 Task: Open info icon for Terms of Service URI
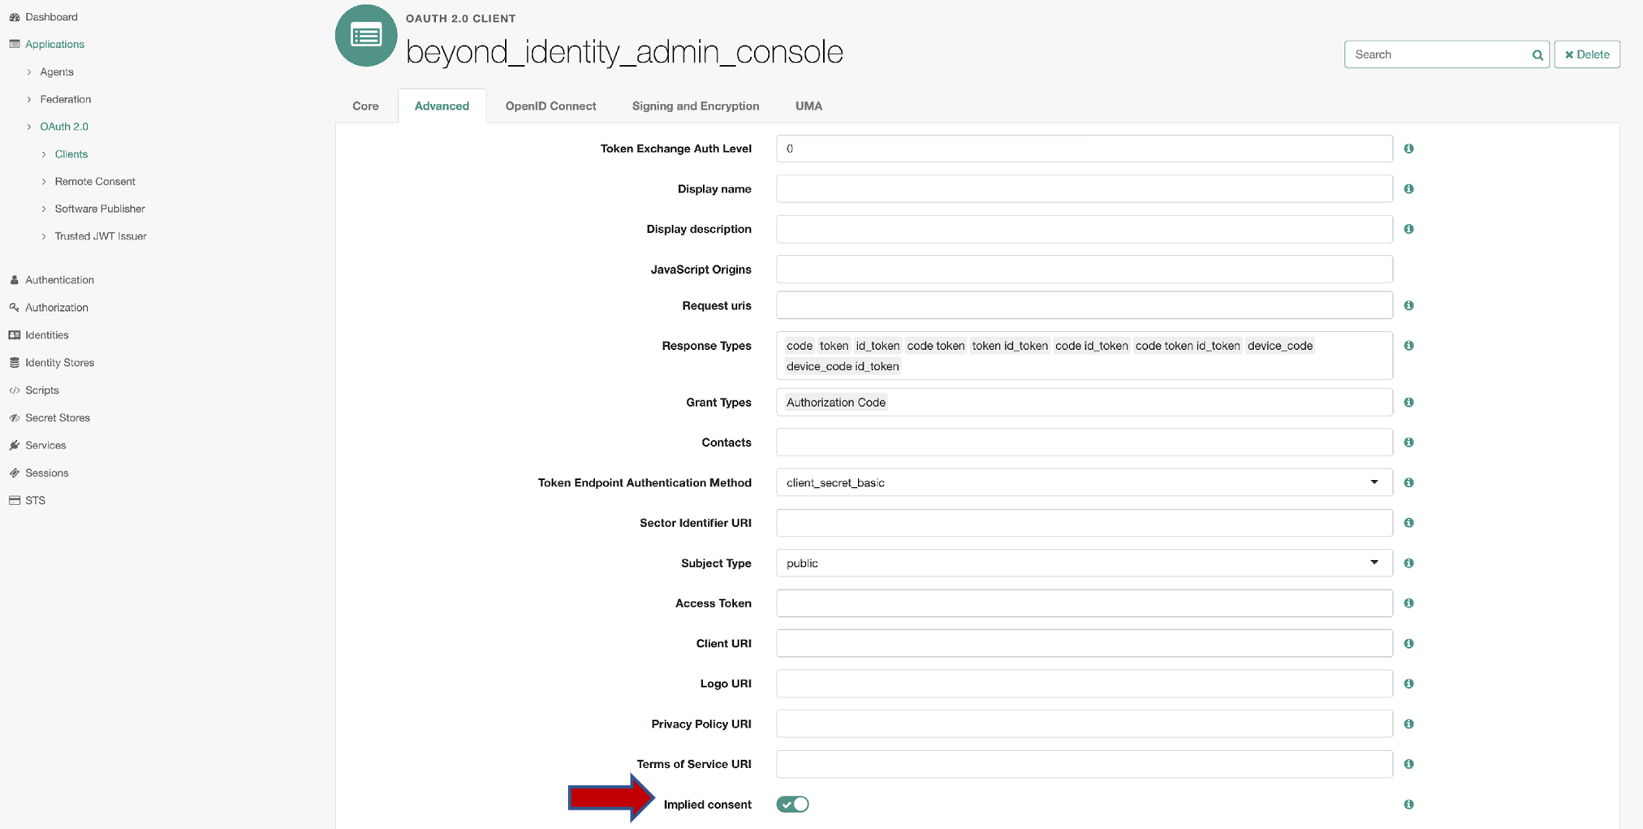1408,764
